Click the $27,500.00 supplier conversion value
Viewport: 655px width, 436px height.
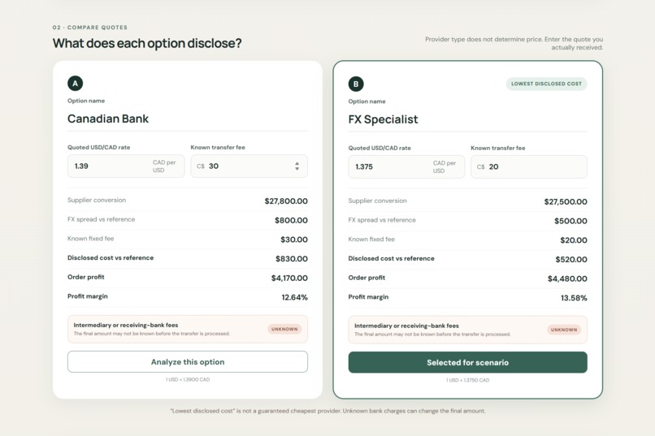tap(566, 201)
